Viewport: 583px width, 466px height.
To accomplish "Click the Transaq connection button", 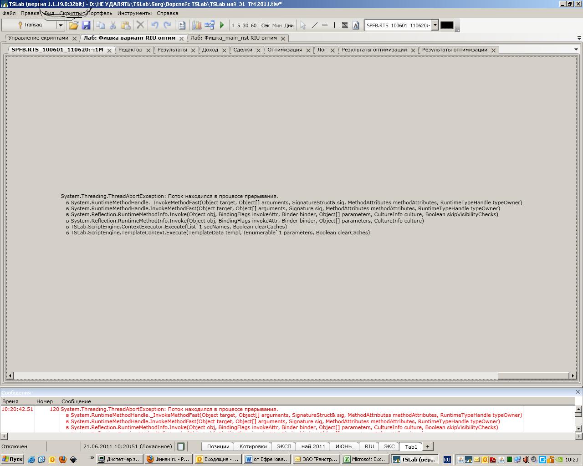I will click(x=29, y=25).
